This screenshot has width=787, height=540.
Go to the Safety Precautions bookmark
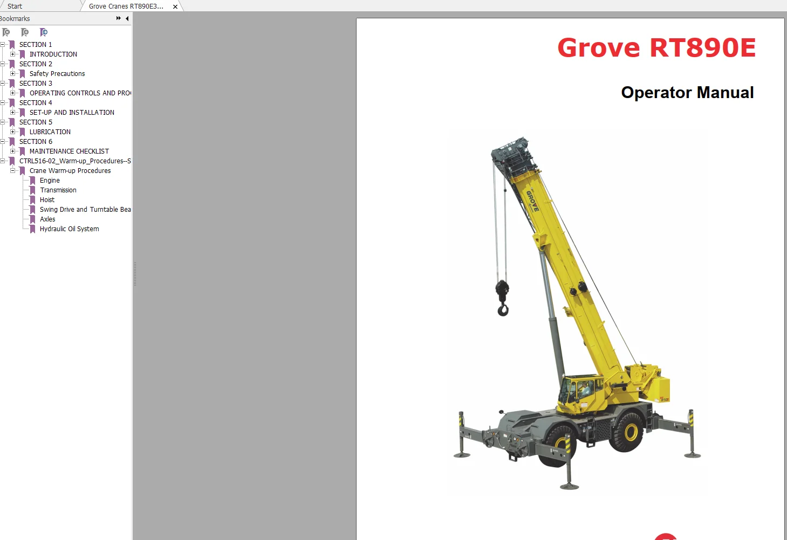[57, 74]
